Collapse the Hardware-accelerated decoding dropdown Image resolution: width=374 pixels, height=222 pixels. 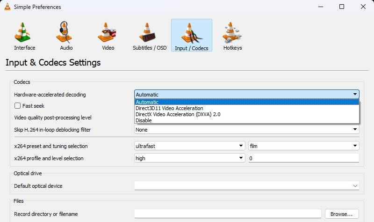tap(247, 95)
